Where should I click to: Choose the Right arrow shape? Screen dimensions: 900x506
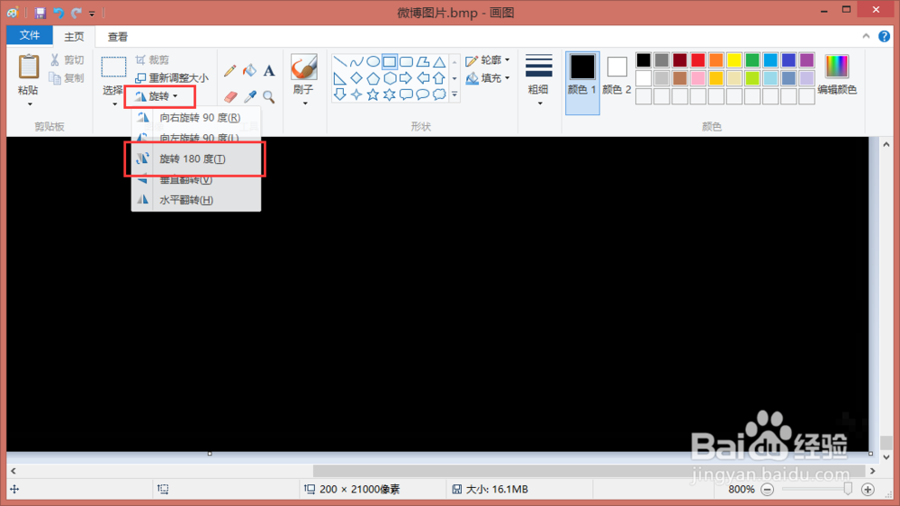pyautogui.click(x=407, y=78)
